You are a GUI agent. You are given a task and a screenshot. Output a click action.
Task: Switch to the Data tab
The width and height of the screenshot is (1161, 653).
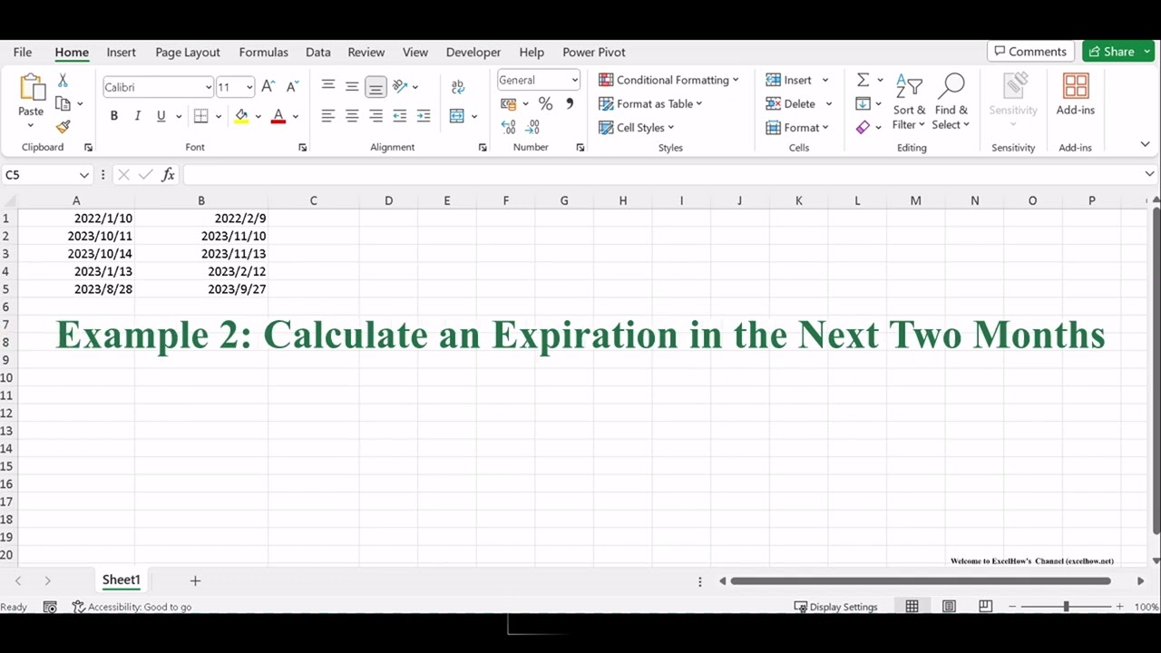click(317, 52)
